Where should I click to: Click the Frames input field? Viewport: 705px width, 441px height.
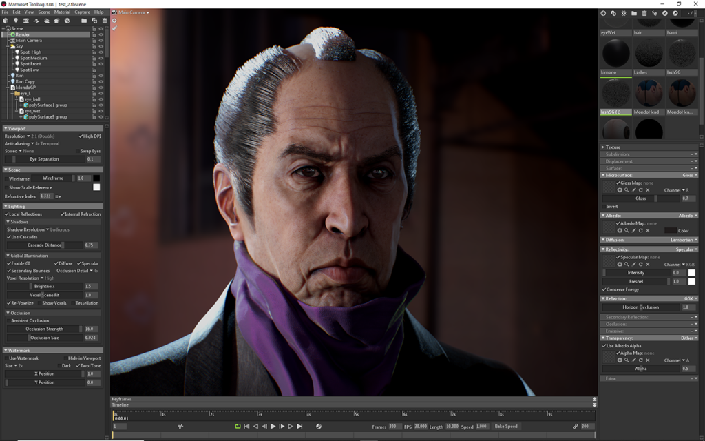click(x=394, y=426)
